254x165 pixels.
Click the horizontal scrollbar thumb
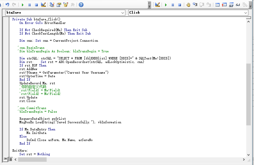[32, 159]
